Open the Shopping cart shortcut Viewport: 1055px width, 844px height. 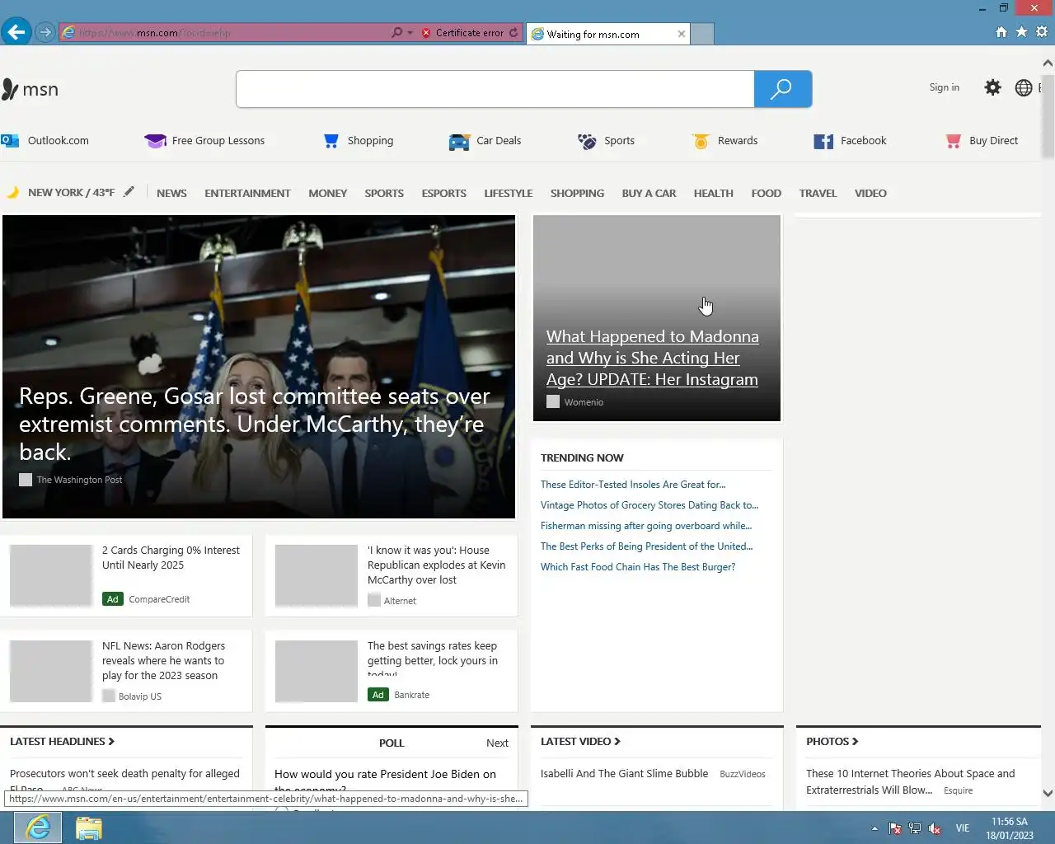(x=359, y=141)
